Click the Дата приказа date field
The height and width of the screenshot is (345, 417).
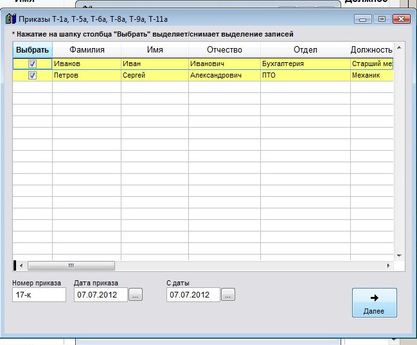tap(101, 295)
